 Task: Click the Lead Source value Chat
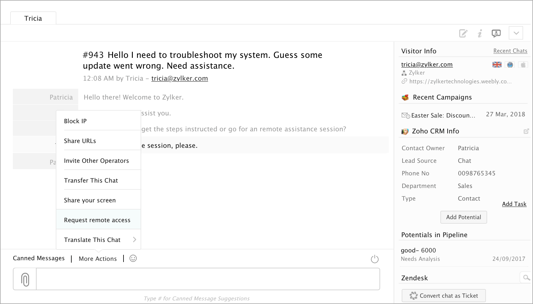click(464, 161)
